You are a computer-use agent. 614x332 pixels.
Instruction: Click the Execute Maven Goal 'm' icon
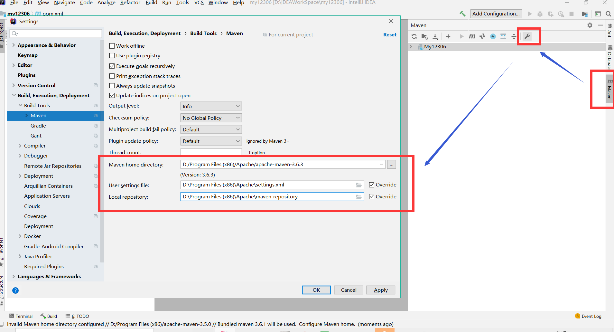[x=472, y=36]
